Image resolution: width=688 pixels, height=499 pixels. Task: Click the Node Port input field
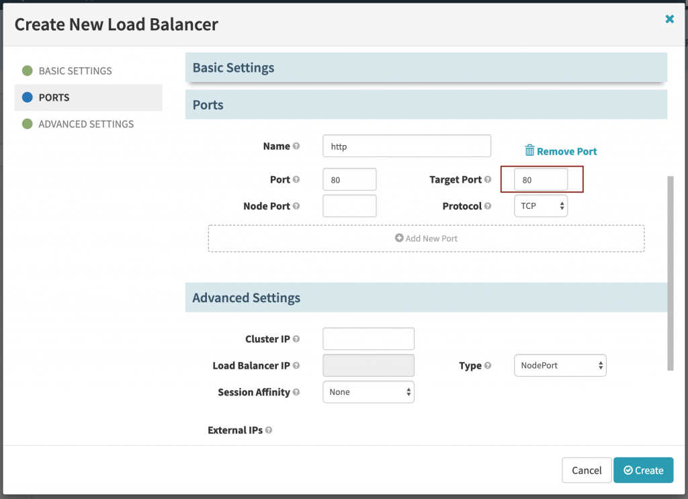pos(349,206)
